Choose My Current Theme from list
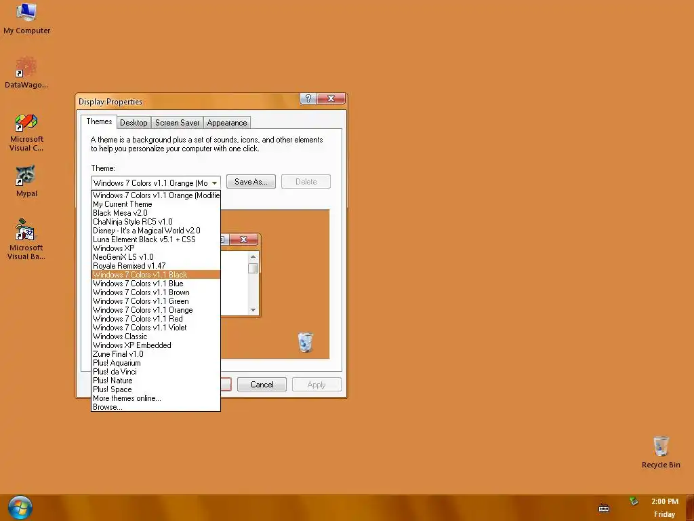The image size is (694, 521). click(x=156, y=204)
